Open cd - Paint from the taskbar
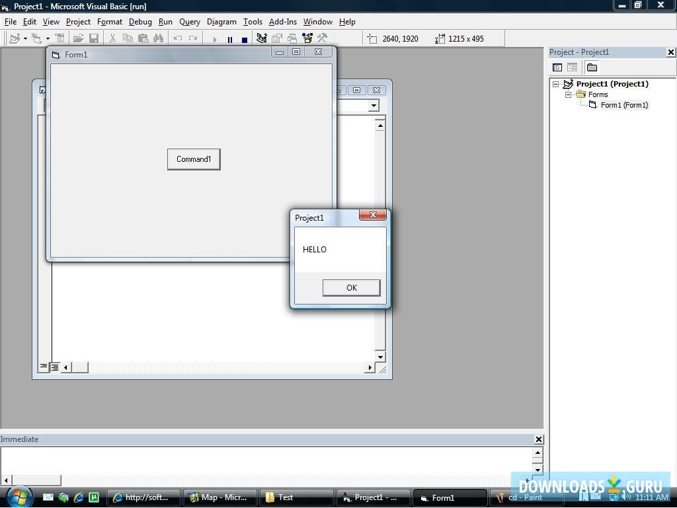The image size is (677, 508). coord(526,497)
